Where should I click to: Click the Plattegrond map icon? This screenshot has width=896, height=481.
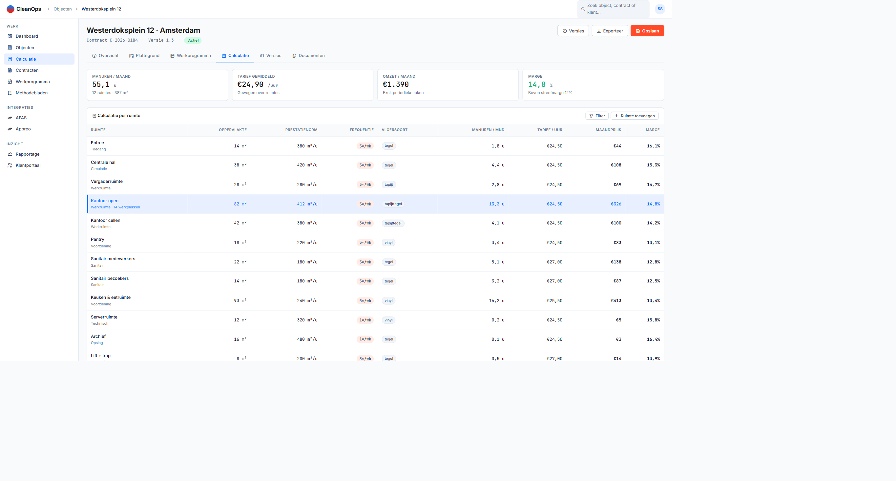coord(132,56)
